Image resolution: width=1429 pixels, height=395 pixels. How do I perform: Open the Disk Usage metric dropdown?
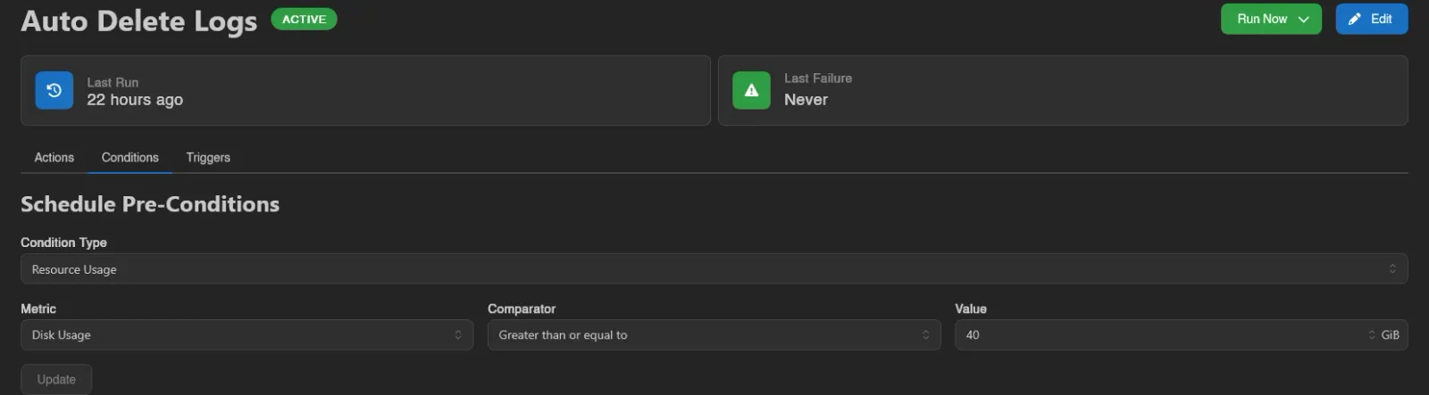tap(247, 335)
